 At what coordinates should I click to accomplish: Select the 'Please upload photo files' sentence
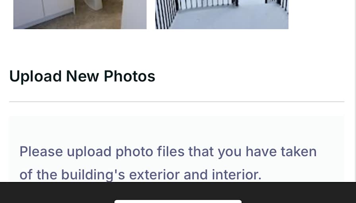coord(168,163)
